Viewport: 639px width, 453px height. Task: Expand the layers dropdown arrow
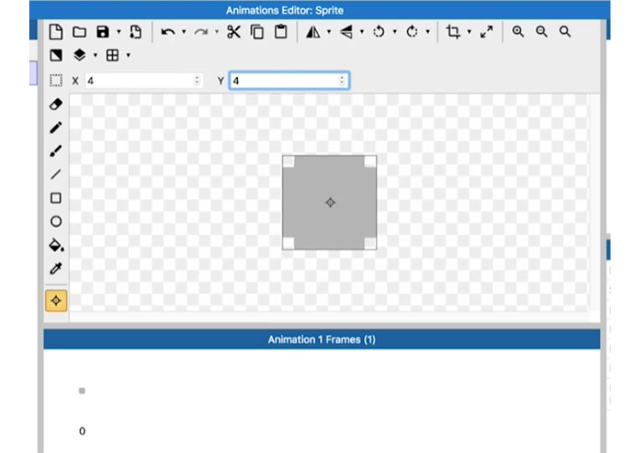click(95, 55)
